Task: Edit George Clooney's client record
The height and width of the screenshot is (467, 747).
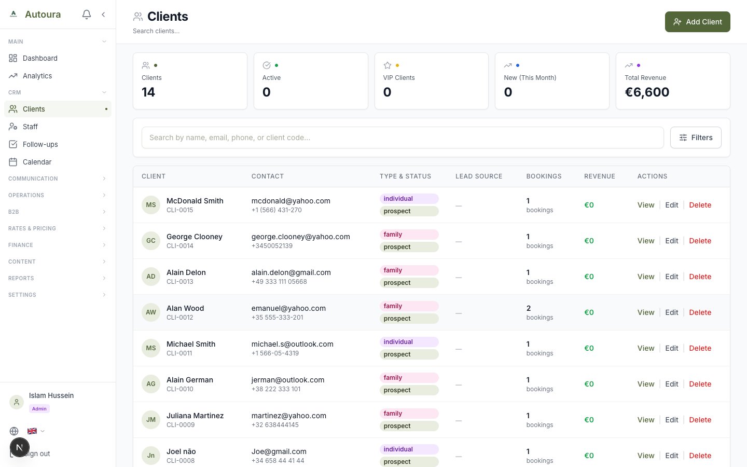Action: click(x=672, y=241)
